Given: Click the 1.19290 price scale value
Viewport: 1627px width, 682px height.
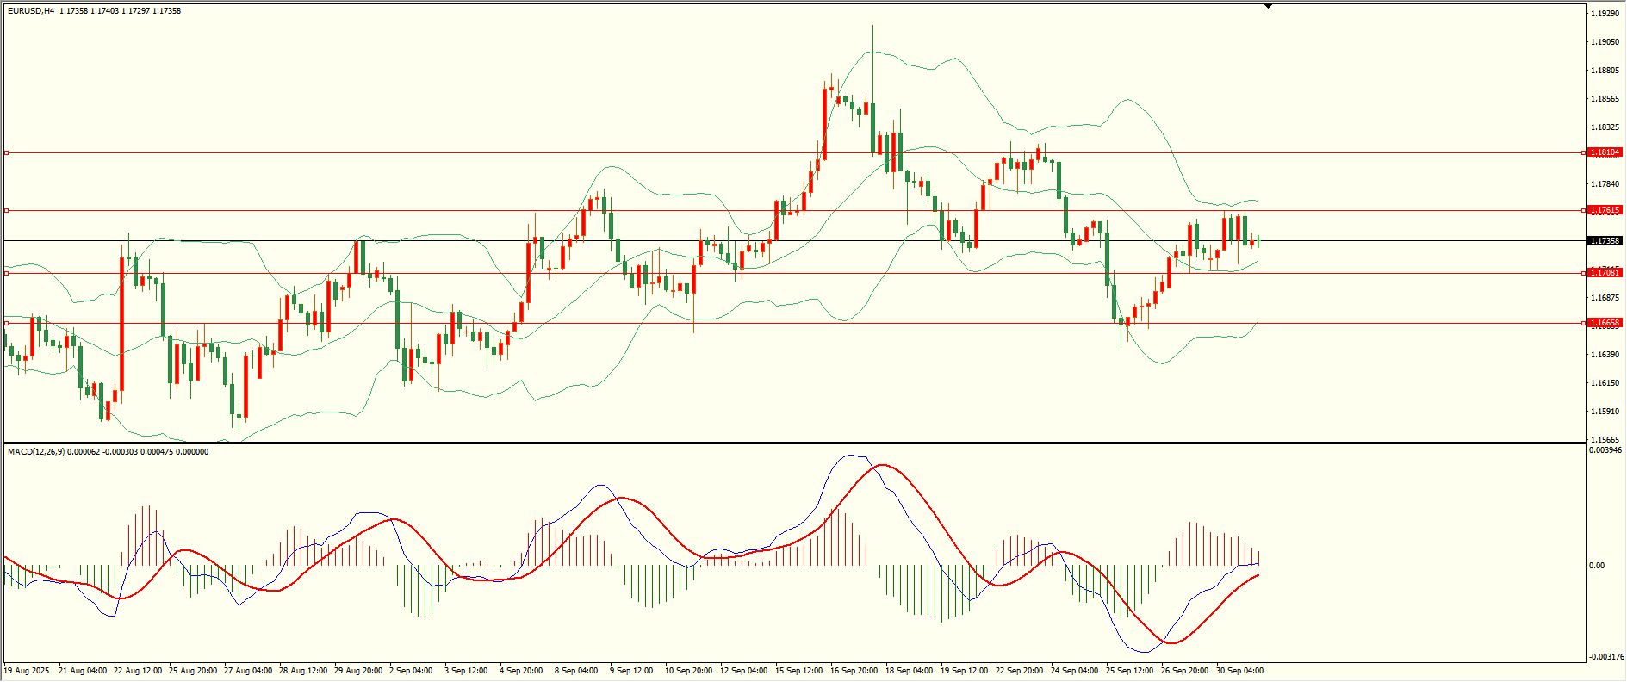Looking at the screenshot, I should pyautogui.click(x=1603, y=14).
